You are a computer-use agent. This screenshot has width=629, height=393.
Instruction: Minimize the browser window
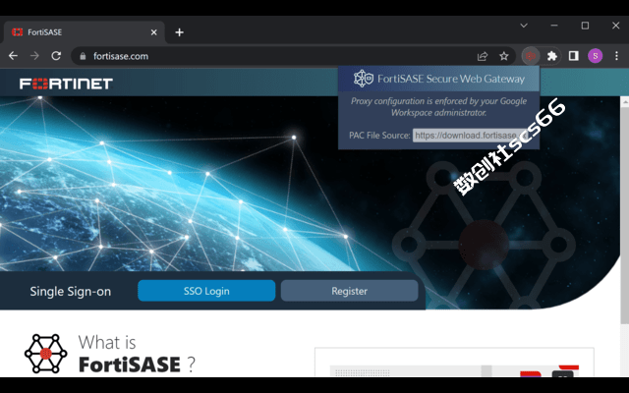[554, 26]
